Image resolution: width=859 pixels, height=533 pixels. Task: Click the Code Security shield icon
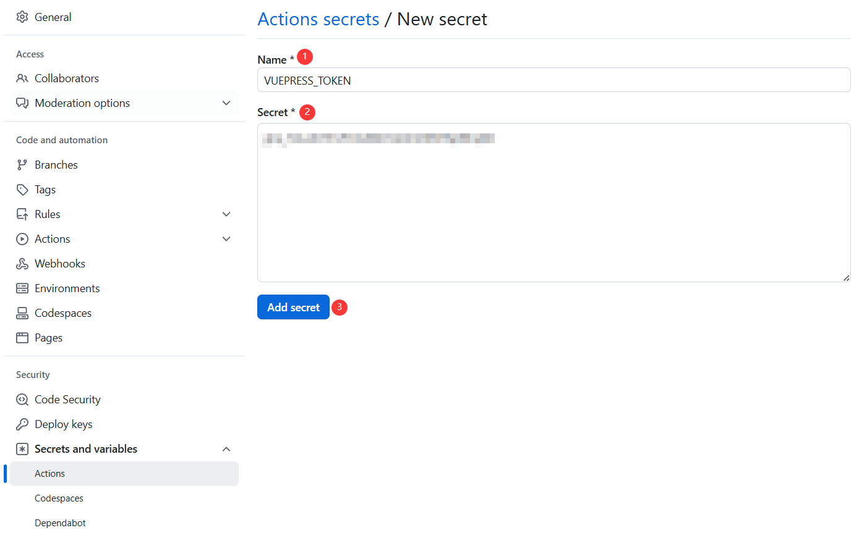[x=22, y=400]
